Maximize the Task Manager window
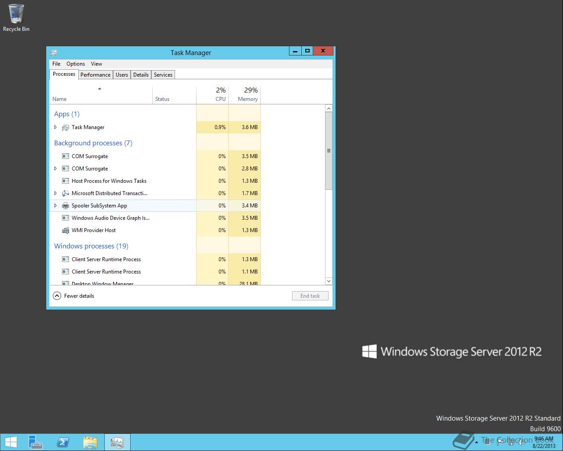The image size is (563, 451). [307, 51]
